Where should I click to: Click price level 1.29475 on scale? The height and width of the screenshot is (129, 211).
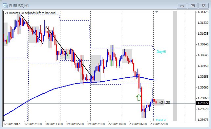(203, 120)
